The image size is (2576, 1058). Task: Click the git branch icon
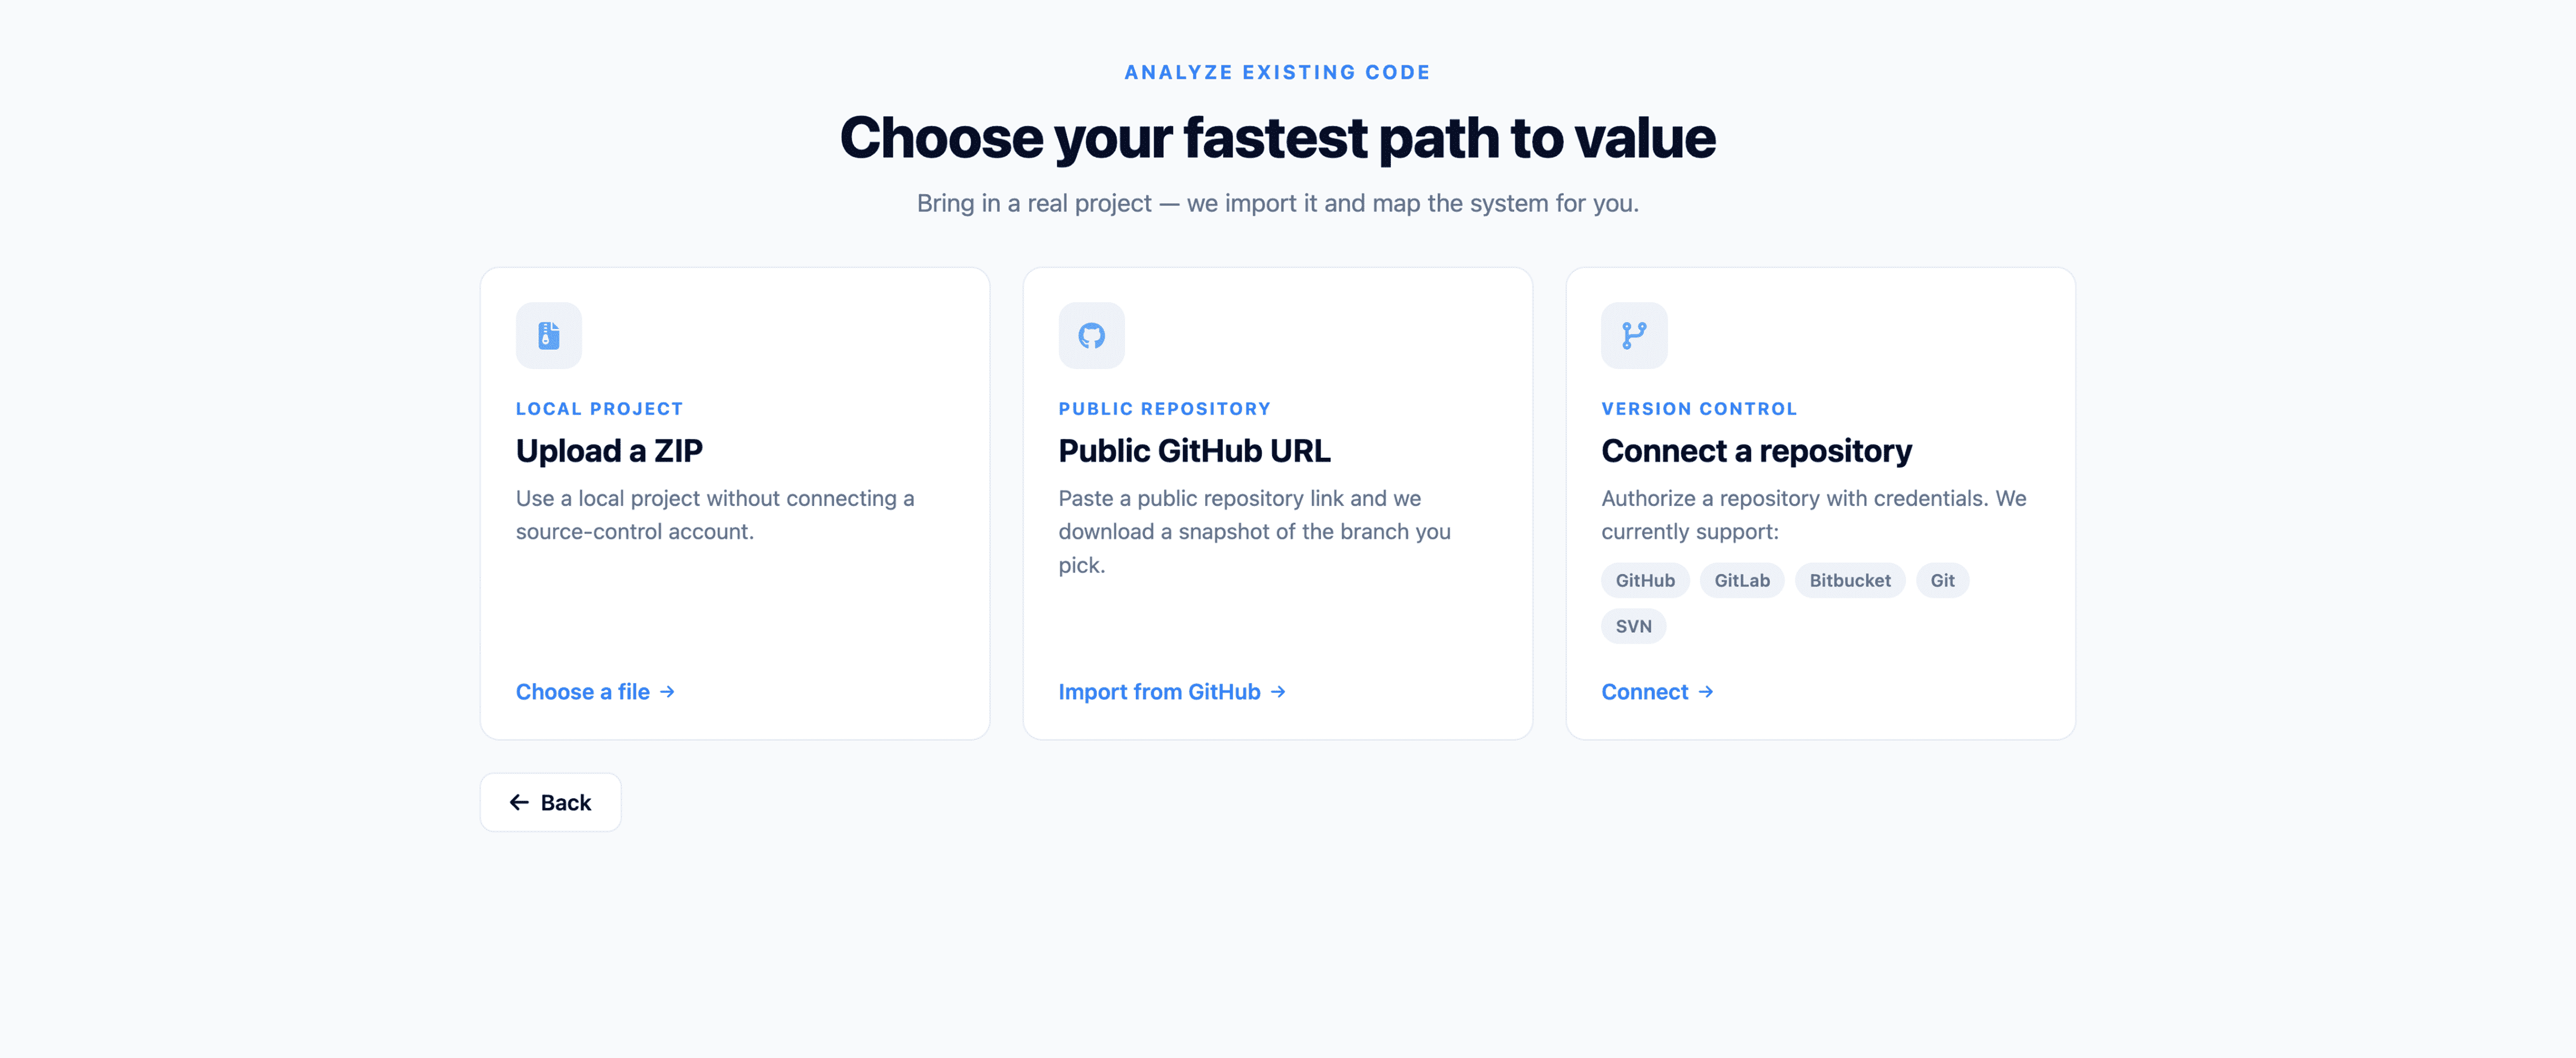1633,335
